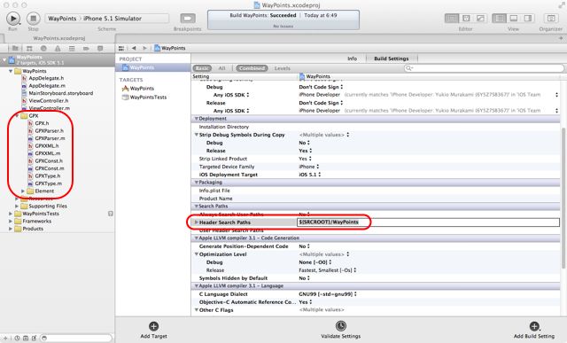Select the All filter button
Viewport: 567px width, 343px height.
pos(221,68)
